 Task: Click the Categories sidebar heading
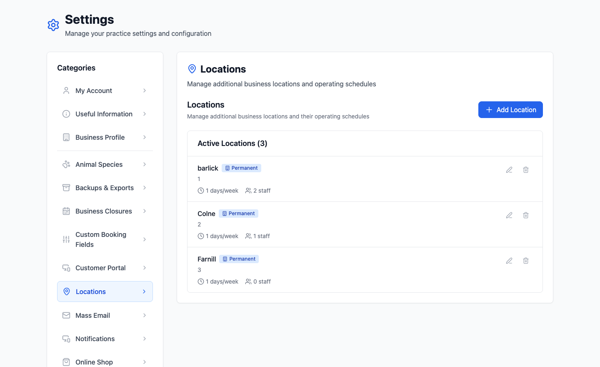tap(76, 68)
